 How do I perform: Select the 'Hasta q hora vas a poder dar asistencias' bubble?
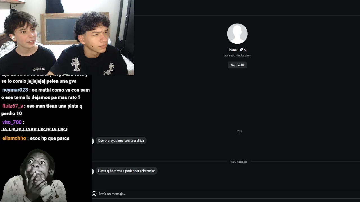tap(127, 171)
